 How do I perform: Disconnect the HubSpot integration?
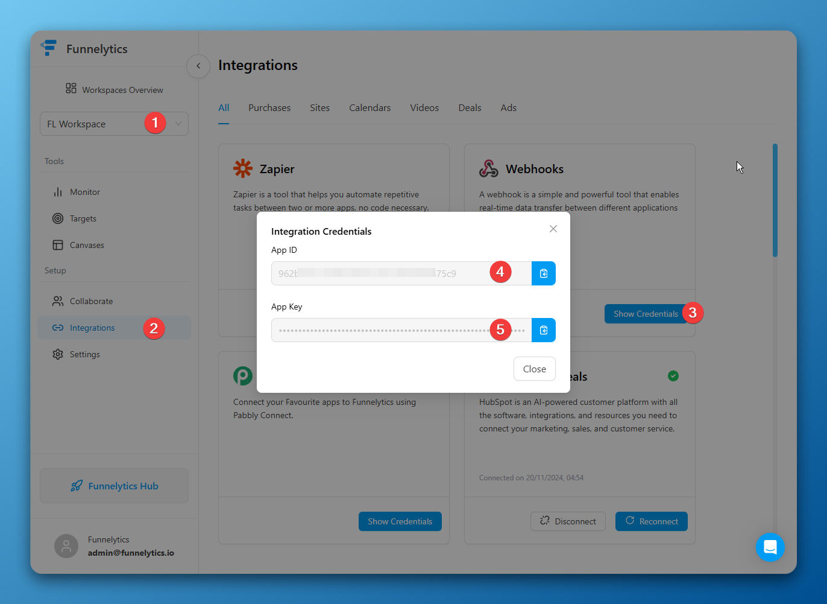568,521
